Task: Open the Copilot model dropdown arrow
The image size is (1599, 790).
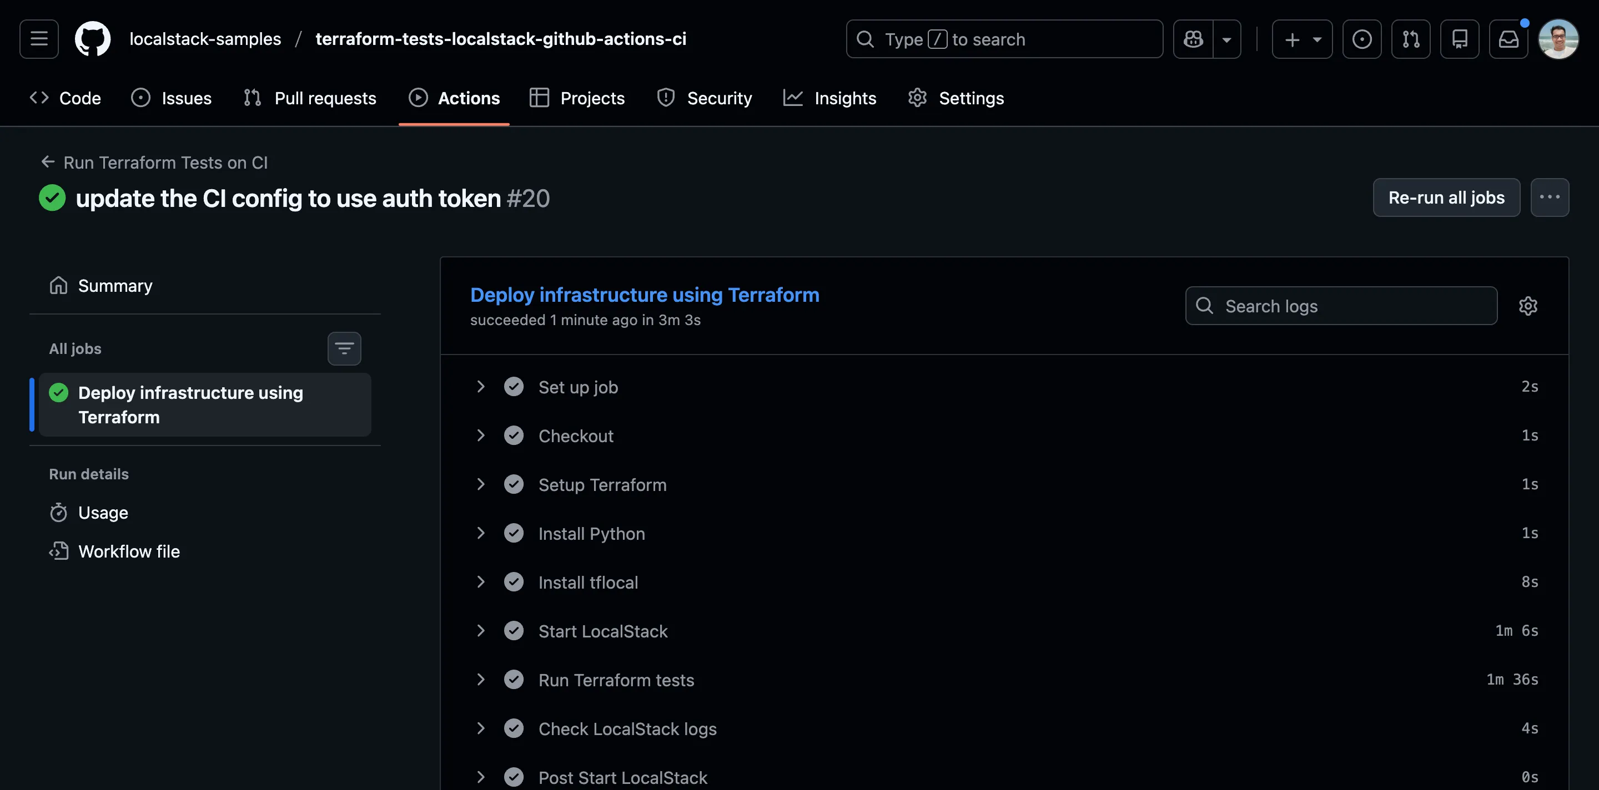Action: click(1227, 38)
